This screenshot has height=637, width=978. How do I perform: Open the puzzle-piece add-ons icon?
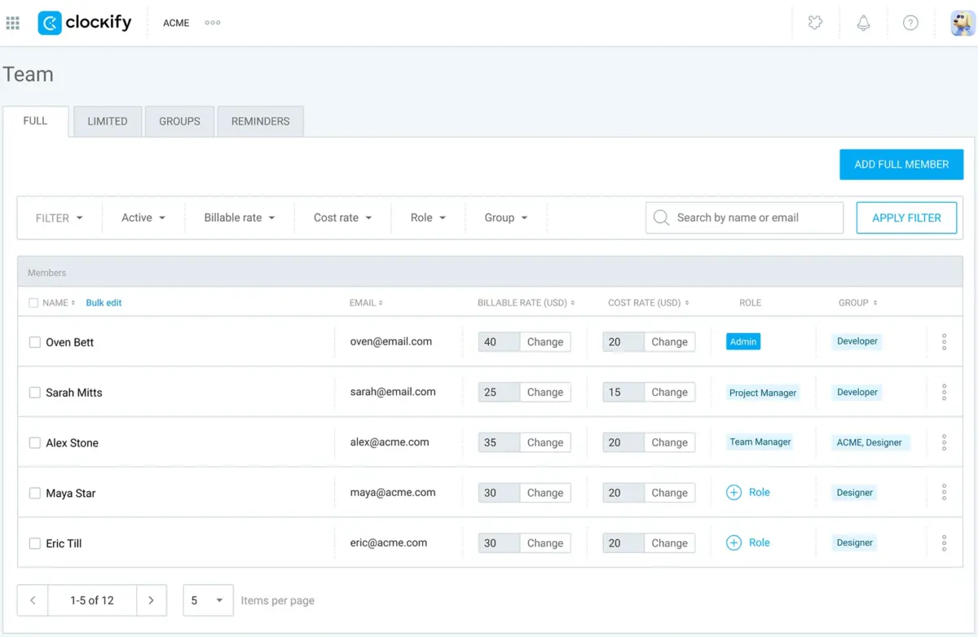point(815,23)
